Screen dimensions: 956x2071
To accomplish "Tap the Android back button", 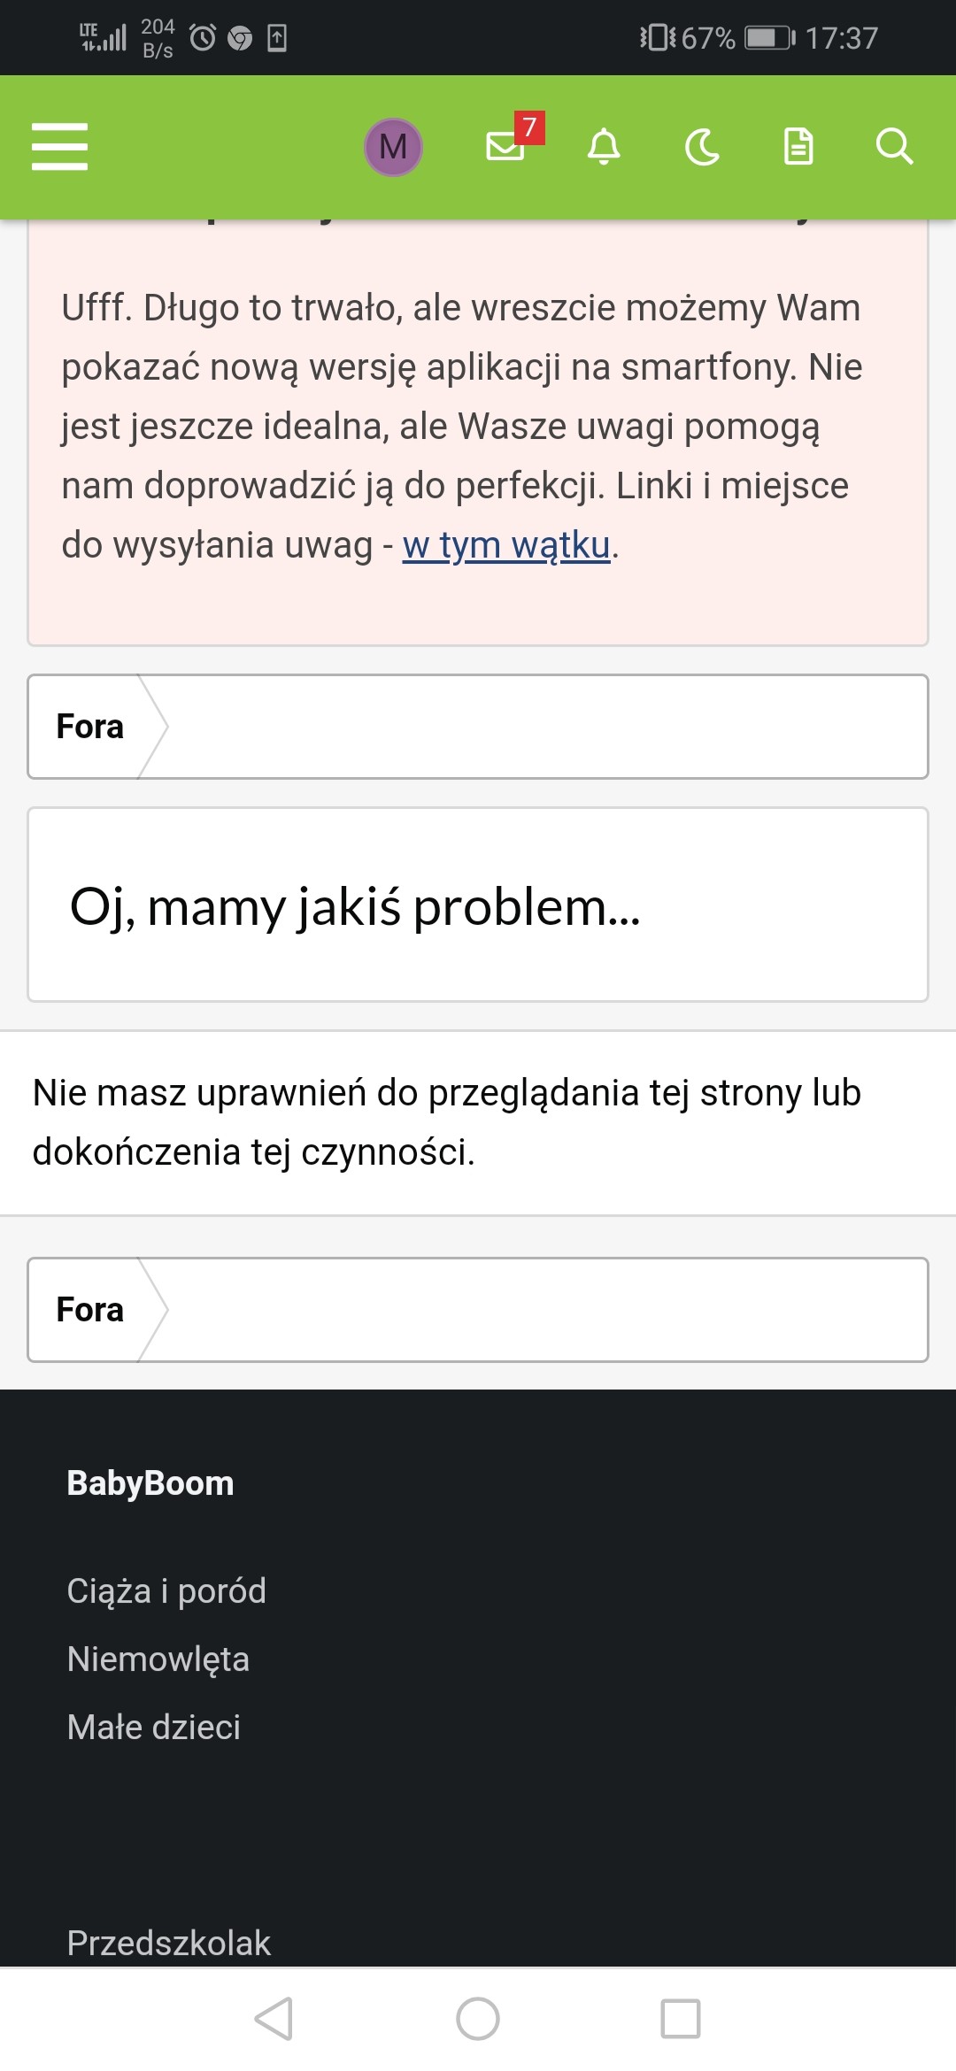I will point(274,2019).
